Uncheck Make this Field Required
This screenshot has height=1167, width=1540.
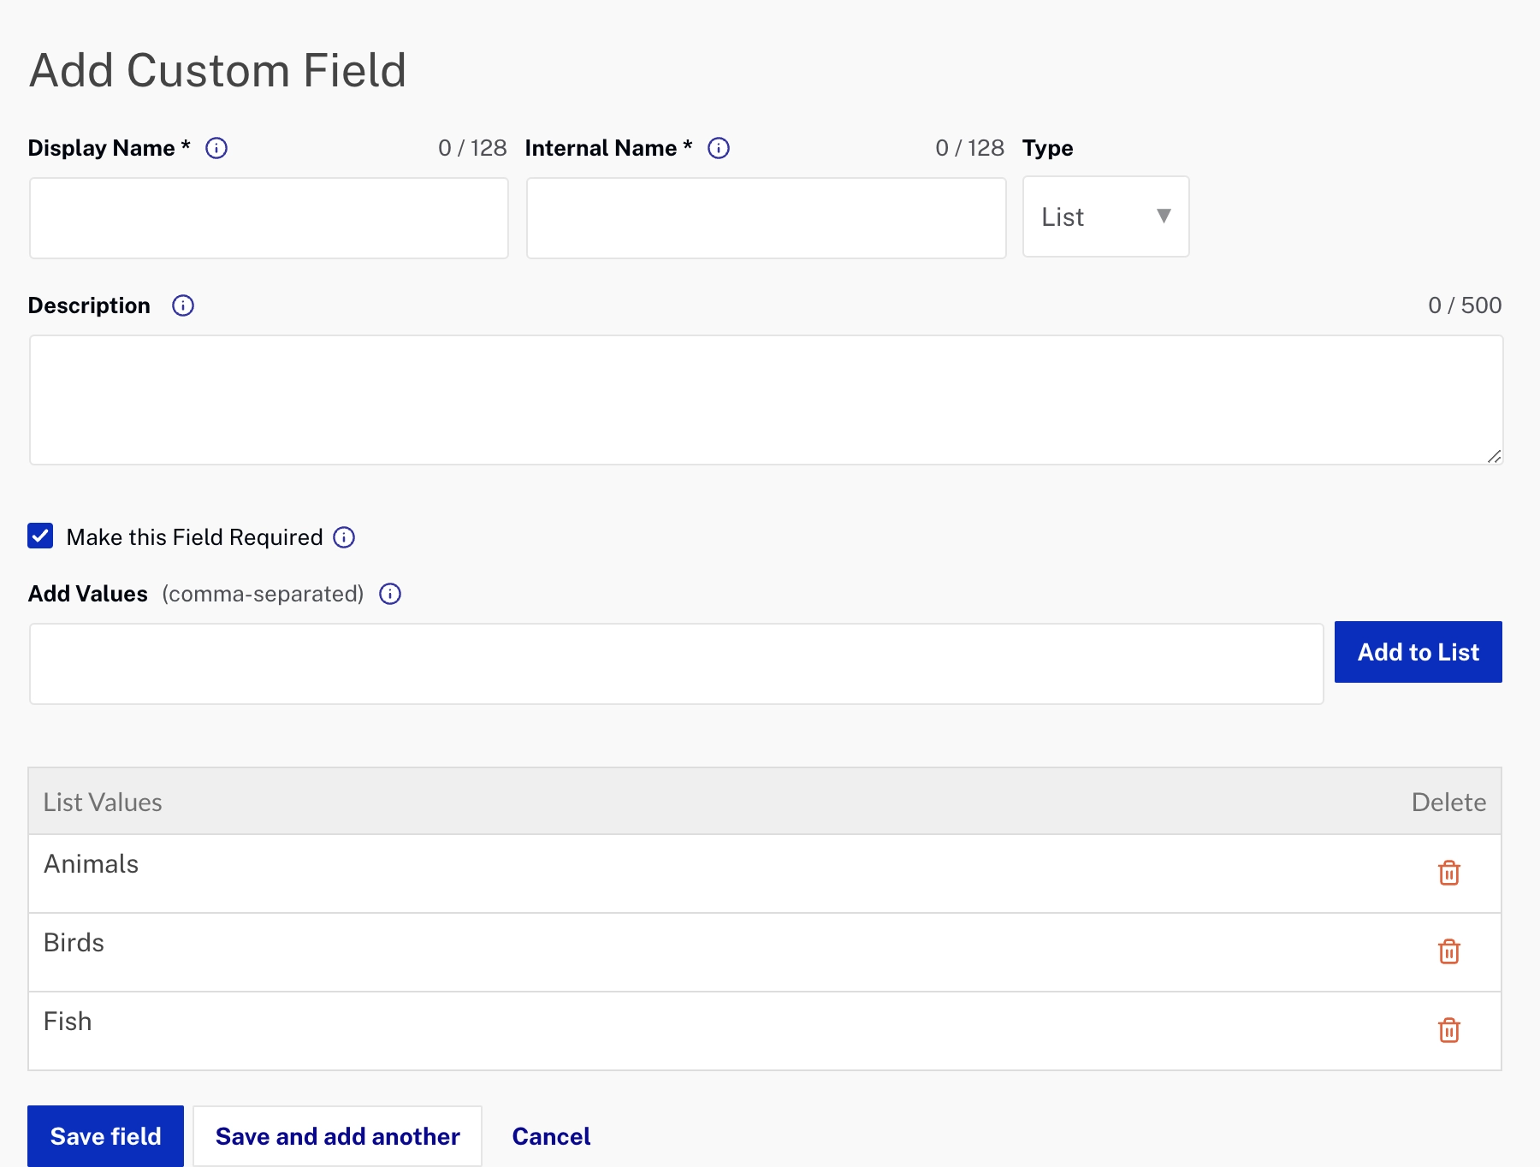pyautogui.click(x=39, y=536)
